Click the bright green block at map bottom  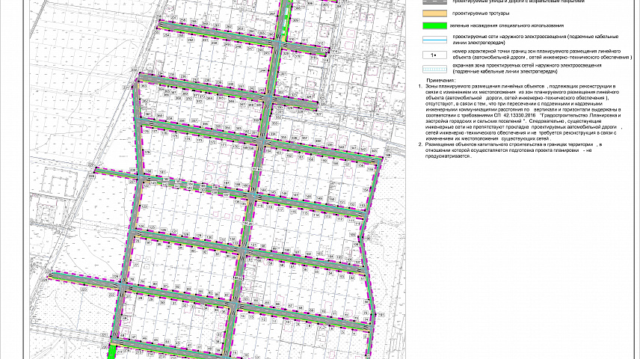coord(113,352)
